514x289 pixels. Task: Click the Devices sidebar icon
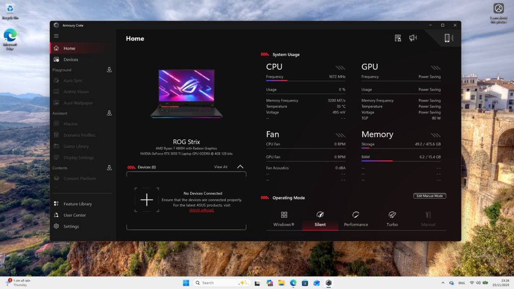pyautogui.click(x=57, y=59)
